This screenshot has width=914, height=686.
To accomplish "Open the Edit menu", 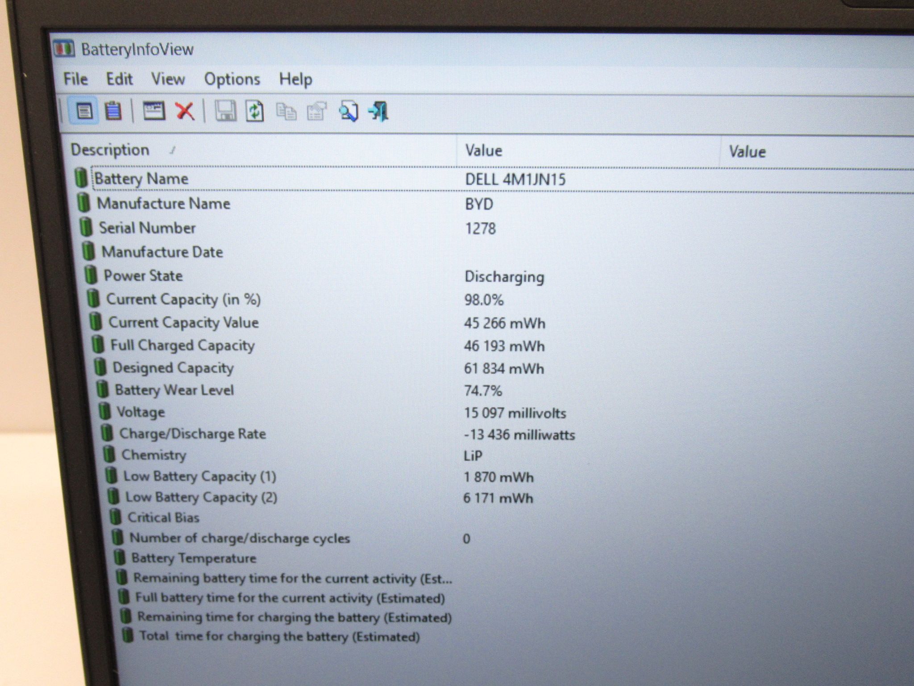I will [x=119, y=79].
